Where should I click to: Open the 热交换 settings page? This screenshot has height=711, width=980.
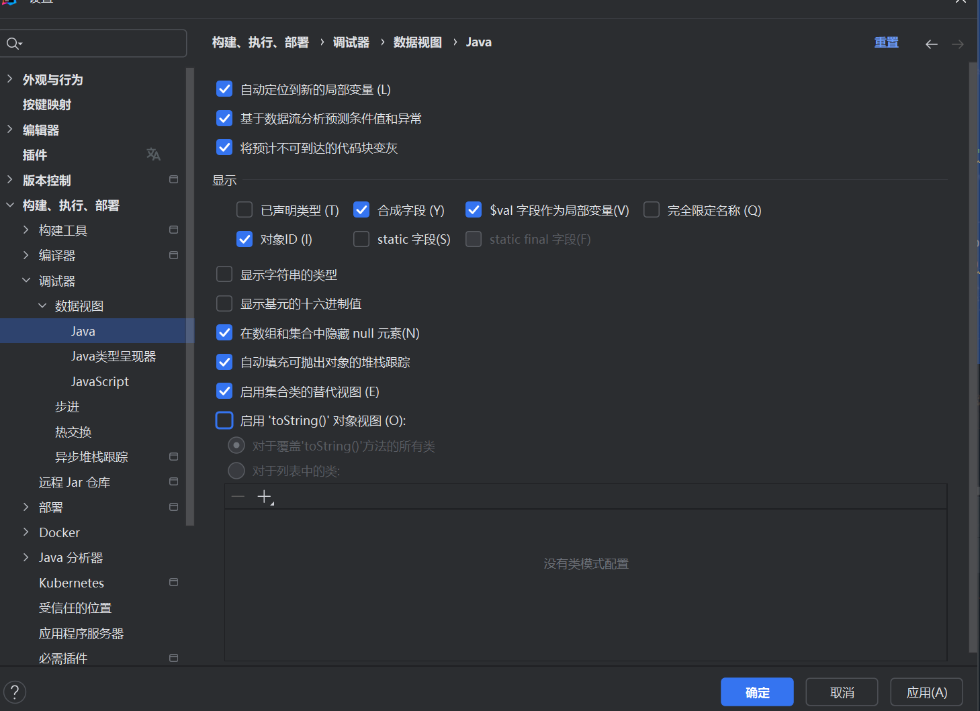coord(73,432)
